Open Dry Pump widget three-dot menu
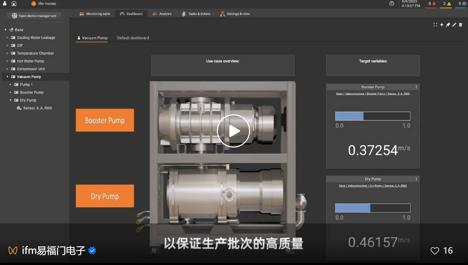Screen dimensions: 468x265 coord(416,179)
